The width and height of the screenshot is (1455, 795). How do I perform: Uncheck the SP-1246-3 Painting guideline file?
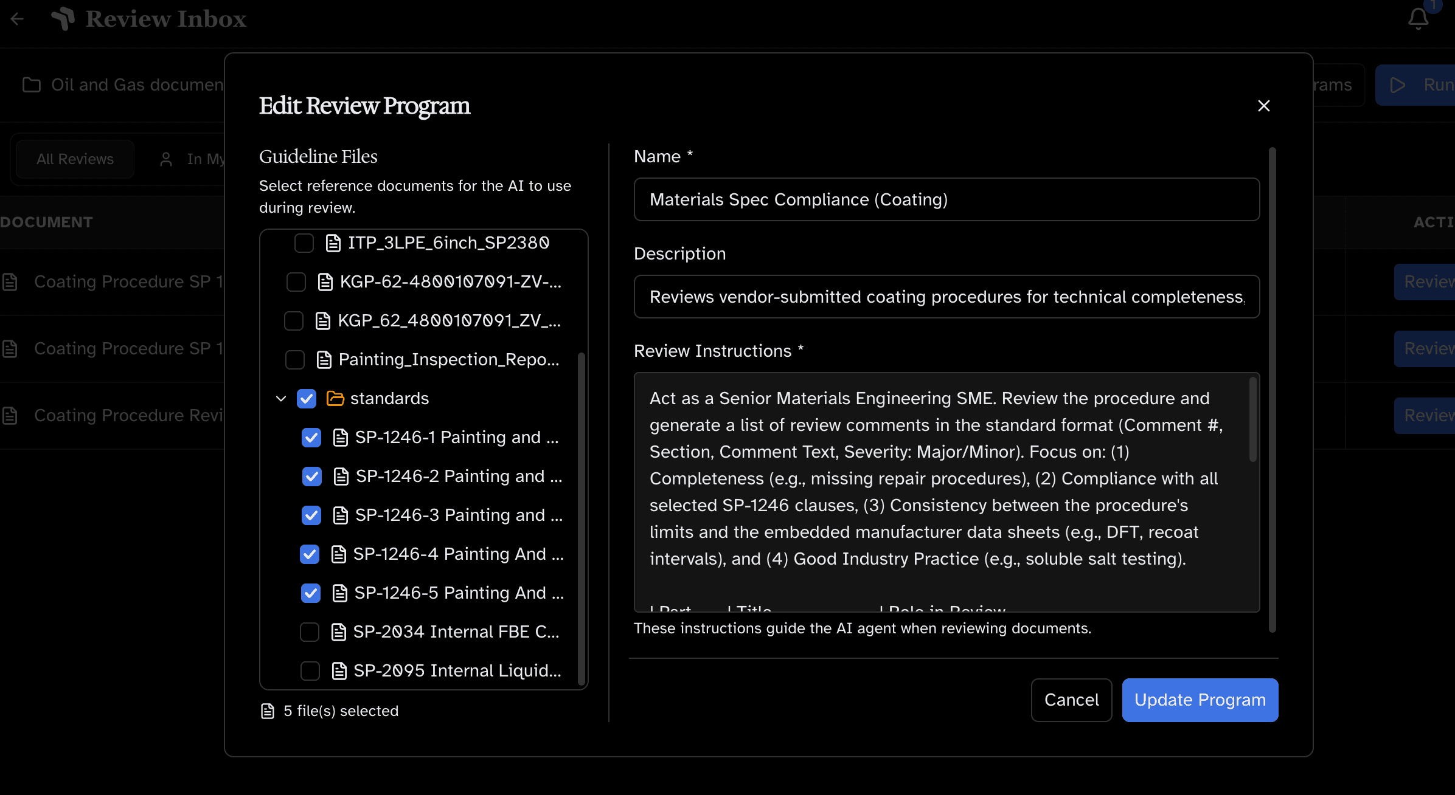(x=311, y=515)
